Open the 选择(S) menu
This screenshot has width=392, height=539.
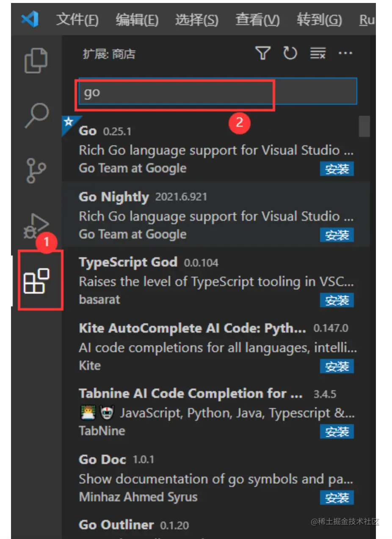196,20
